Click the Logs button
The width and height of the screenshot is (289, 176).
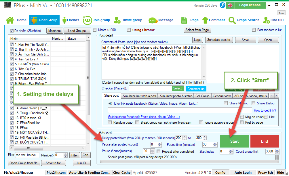click(x=197, y=40)
